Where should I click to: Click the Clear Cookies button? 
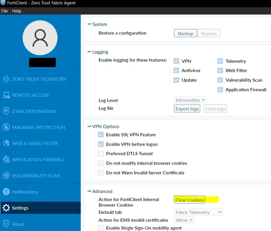(190, 200)
